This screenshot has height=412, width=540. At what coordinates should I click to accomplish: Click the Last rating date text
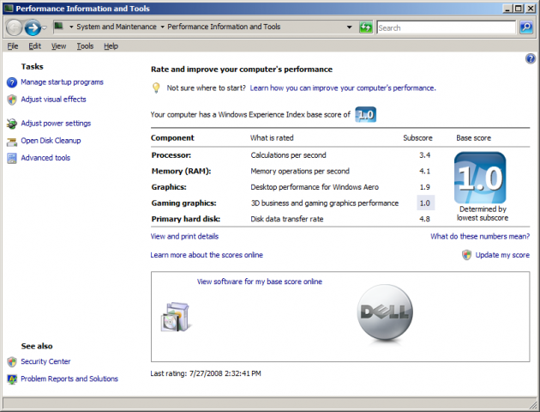pyautogui.click(x=206, y=373)
